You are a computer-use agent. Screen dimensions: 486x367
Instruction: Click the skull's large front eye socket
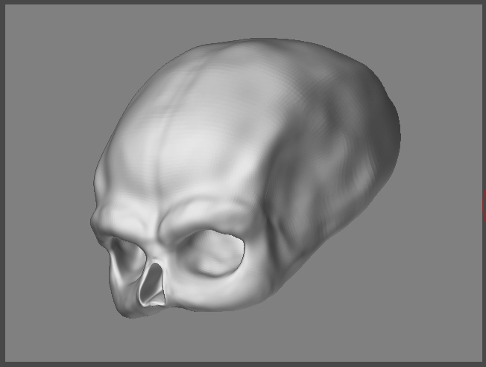coord(212,252)
